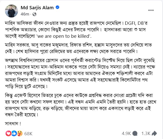Click the comment bubble icon
The width and height of the screenshot is (163, 139).
(135, 133)
